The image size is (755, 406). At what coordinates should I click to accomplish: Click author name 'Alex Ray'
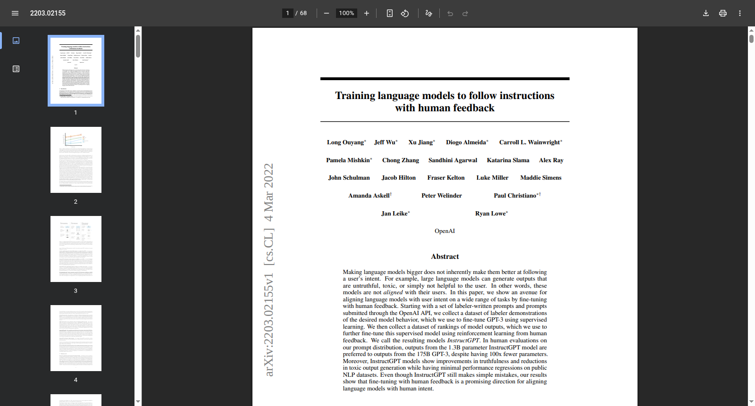[551, 160]
